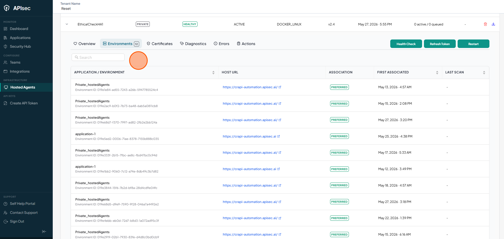The height and width of the screenshot is (239, 504).
Task: Click the Environments count badge 12
Action: coord(136,44)
